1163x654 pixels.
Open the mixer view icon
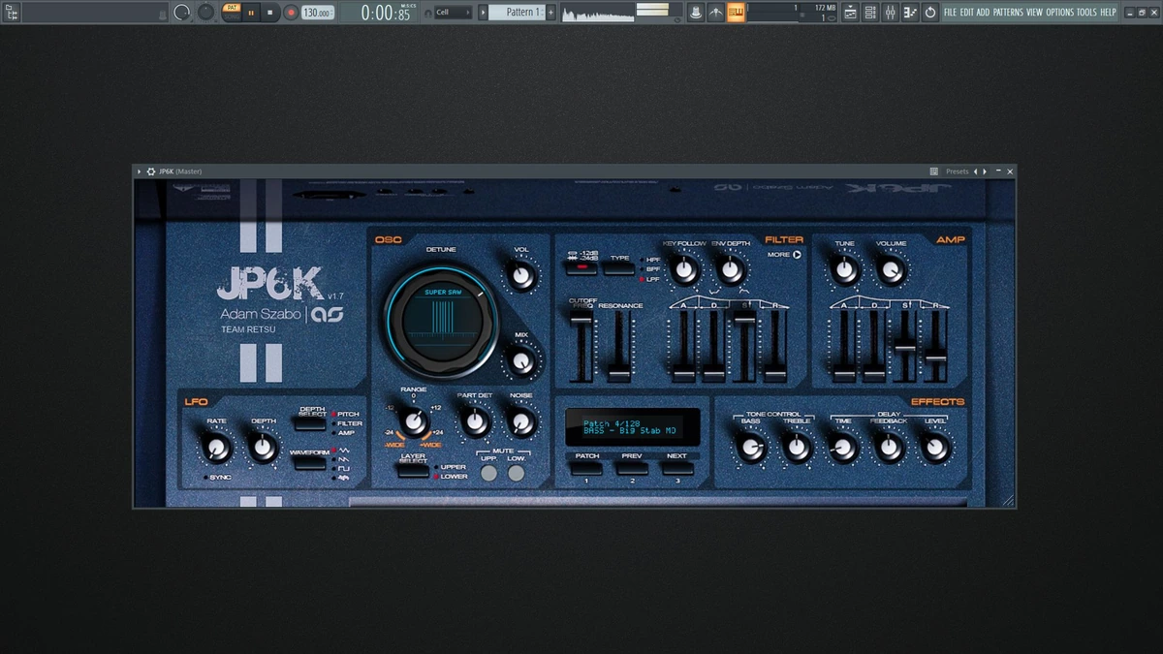[890, 13]
